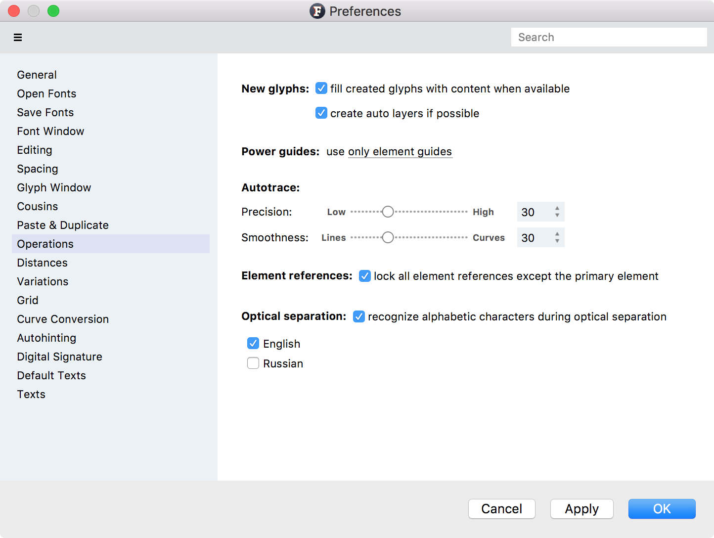Toggle the hamburger sidebar menu icon
714x538 pixels.
pos(18,38)
